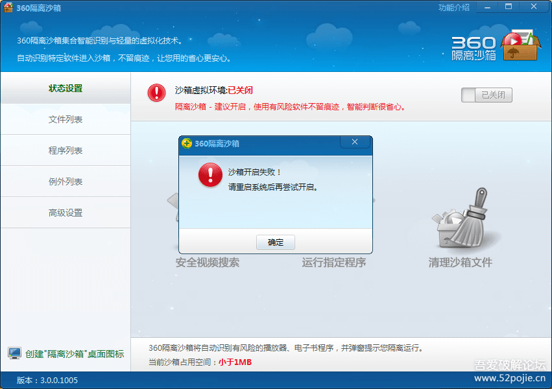Click the green plus icon on the dialog titlebar

pyautogui.click(x=187, y=143)
